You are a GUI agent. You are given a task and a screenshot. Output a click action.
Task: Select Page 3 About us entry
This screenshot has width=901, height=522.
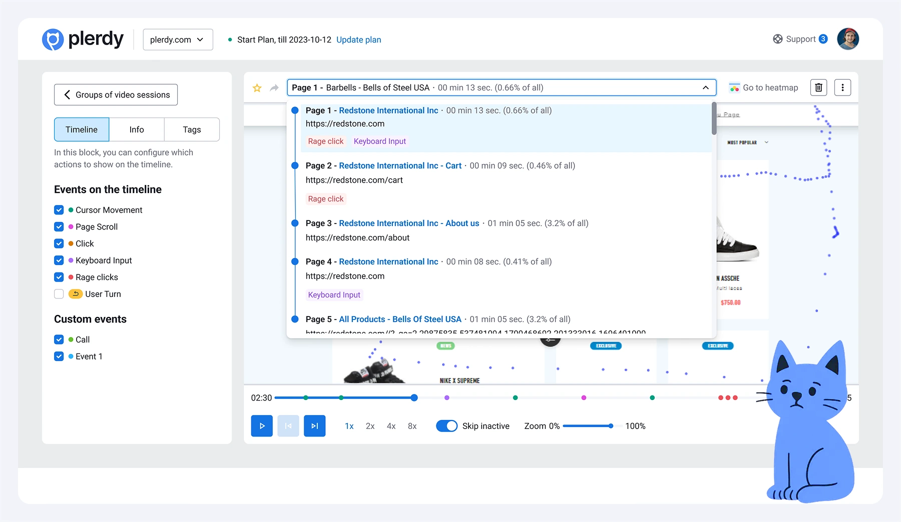[408, 223]
